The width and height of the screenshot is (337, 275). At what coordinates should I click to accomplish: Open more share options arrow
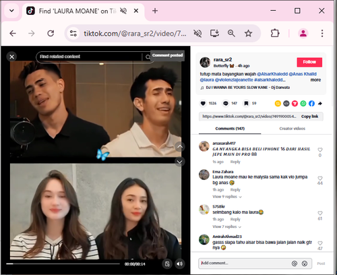pos(320,103)
